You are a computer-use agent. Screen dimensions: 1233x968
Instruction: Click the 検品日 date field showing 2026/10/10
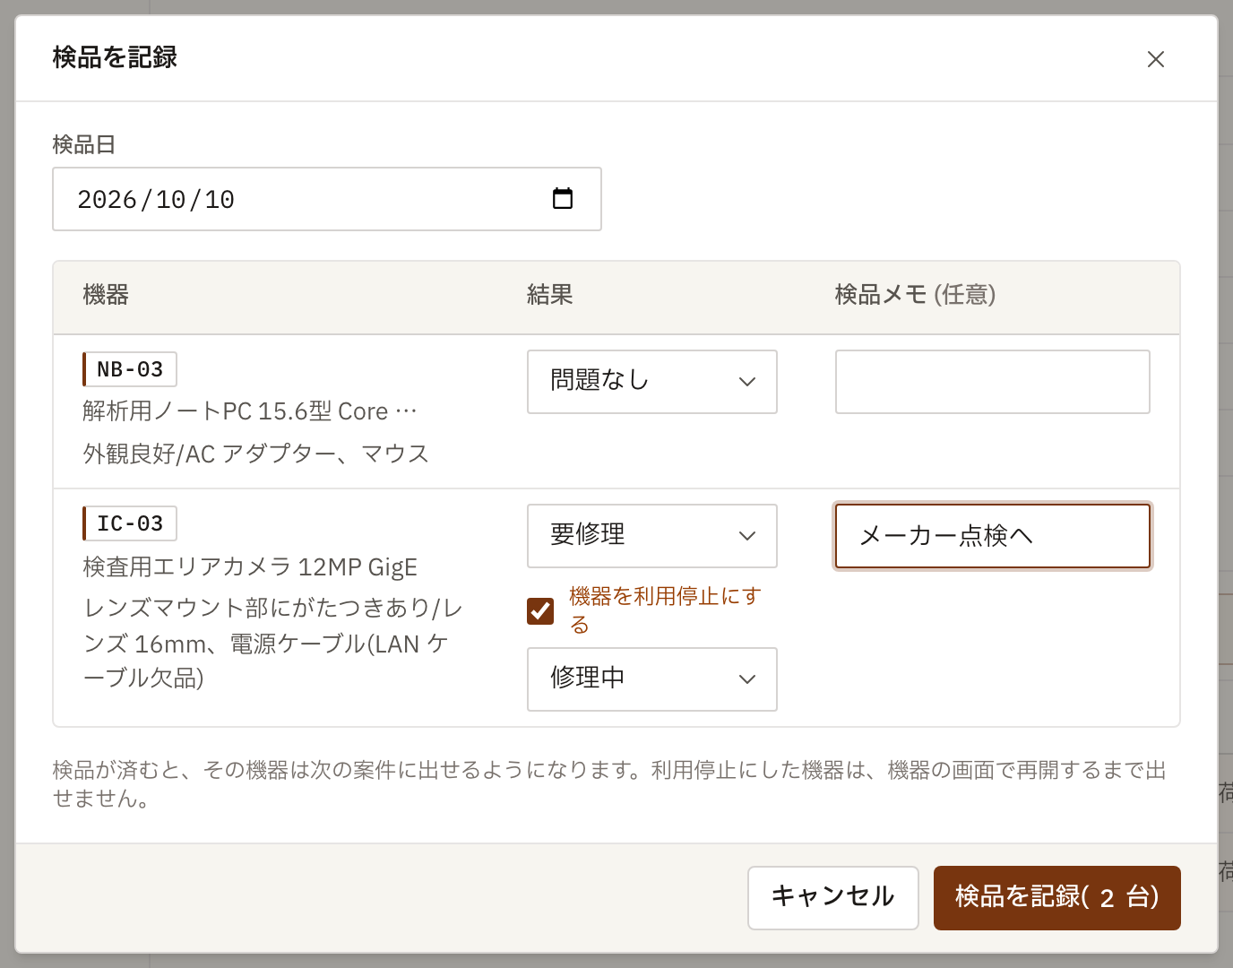[x=327, y=199]
